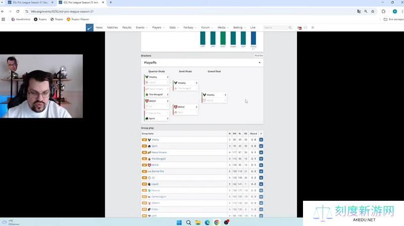The height and width of the screenshot is (226, 404).
Task: Open the GamerLegion team link
Action: [x=159, y=197]
